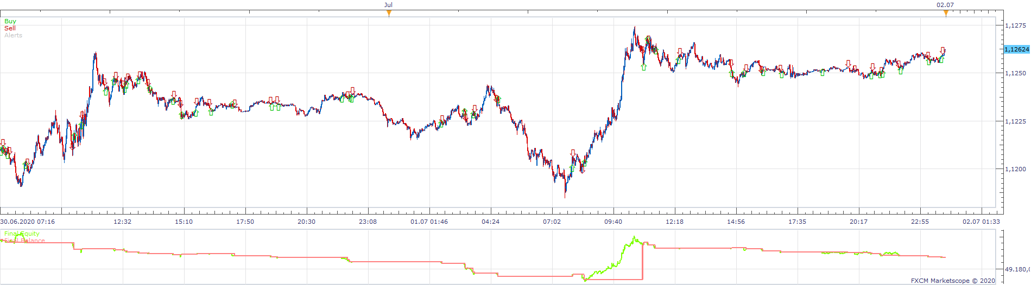This screenshot has height=285, width=1031.
Task: Click the highlighted current price 1,12624 label
Action: coord(1017,49)
